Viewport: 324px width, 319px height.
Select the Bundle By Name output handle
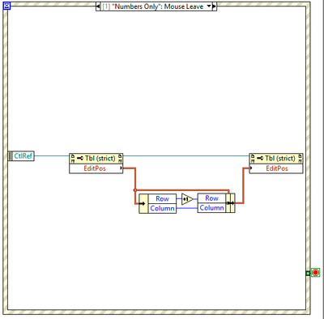[x=230, y=203]
